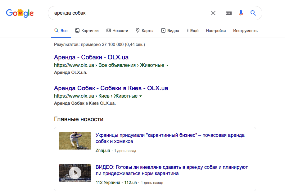Screen dimensions: 285x194
Task: Start voice search with microphone icon
Action: (x=241, y=13)
